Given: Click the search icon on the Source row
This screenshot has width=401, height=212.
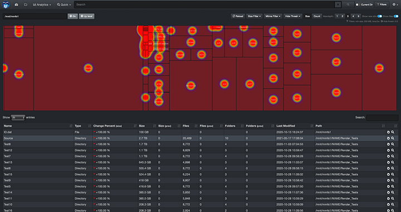Looking at the screenshot, I should (x=393, y=138).
